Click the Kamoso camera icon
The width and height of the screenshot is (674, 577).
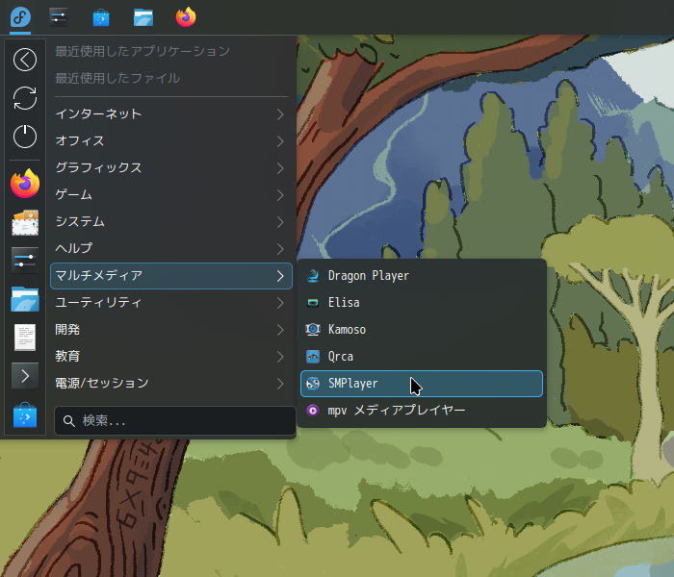pyautogui.click(x=313, y=329)
